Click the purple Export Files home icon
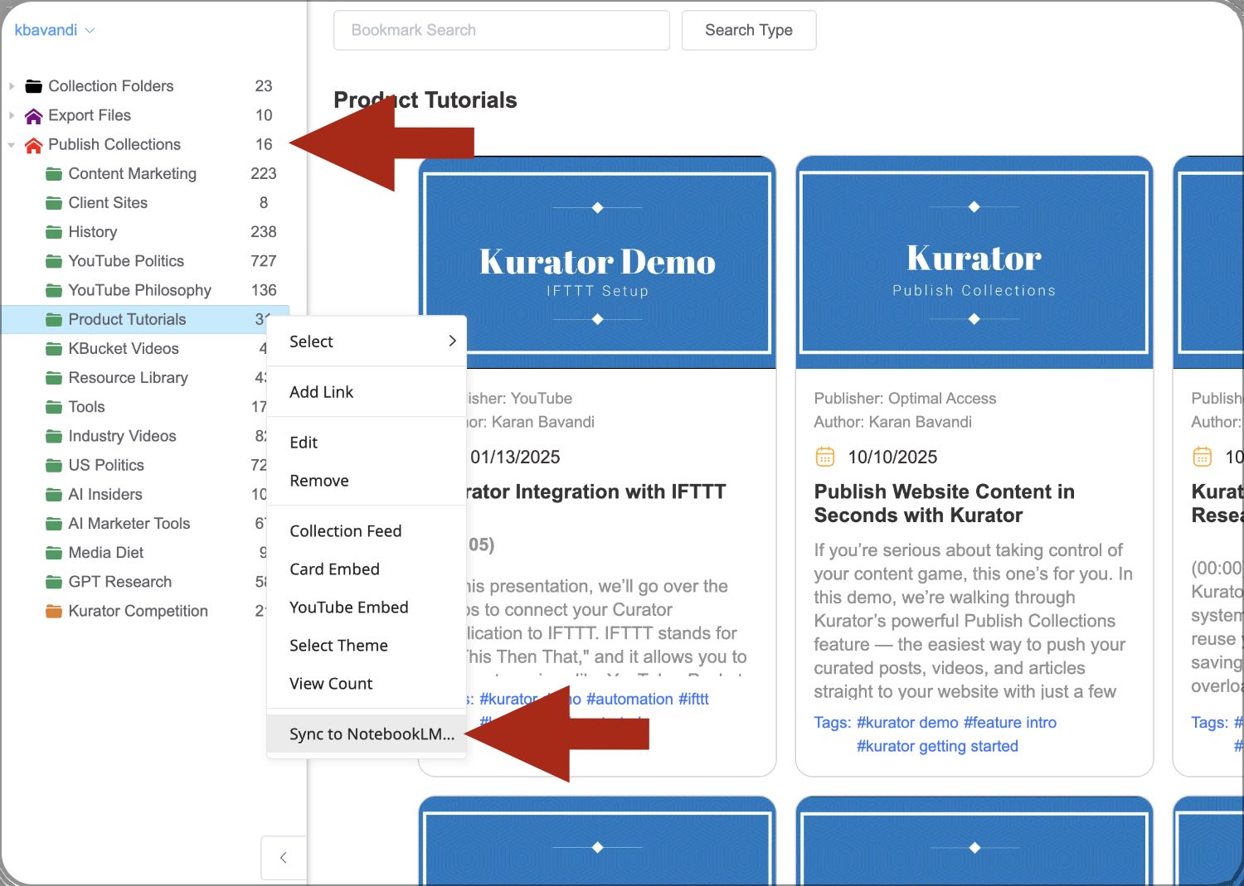The image size is (1244, 886). (x=33, y=115)
